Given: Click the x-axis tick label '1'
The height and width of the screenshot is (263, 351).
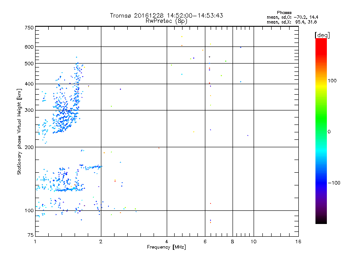Looking at the screenshot, I should [35, 242].
